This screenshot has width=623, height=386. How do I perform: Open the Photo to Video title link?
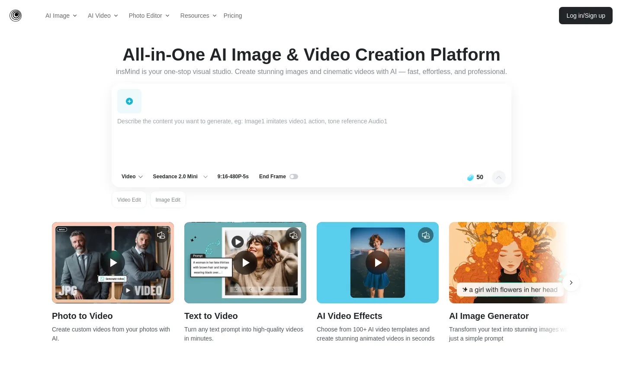[82, 316]
